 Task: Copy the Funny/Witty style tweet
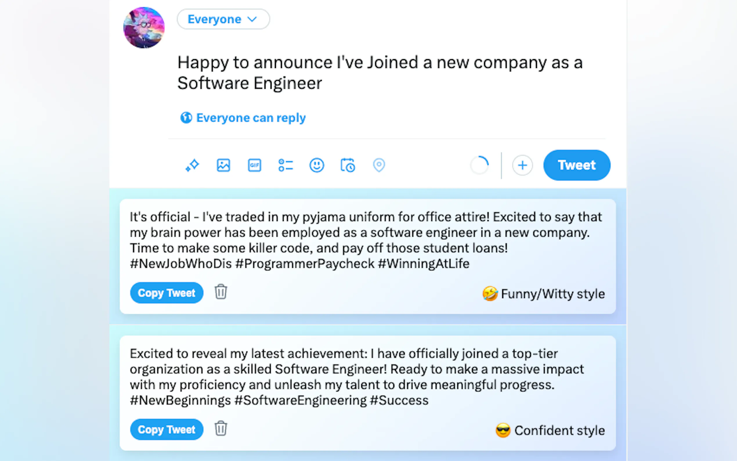166,293
